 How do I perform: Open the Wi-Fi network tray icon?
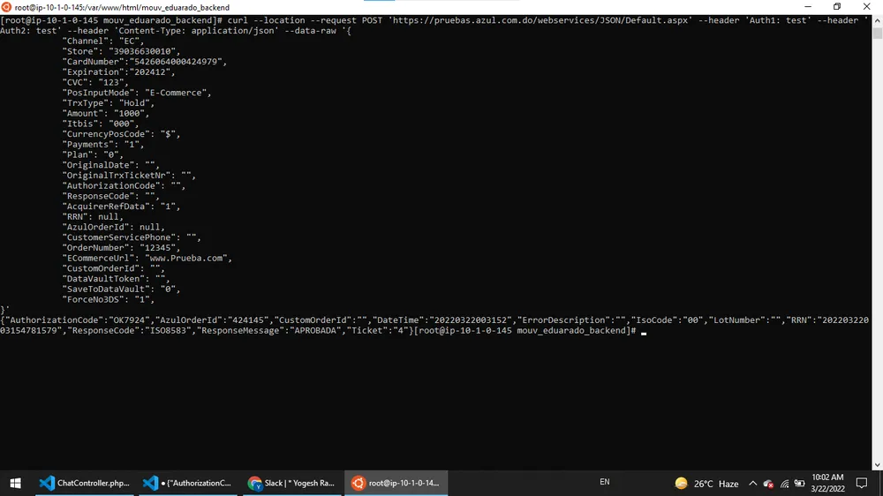(784, 483)
